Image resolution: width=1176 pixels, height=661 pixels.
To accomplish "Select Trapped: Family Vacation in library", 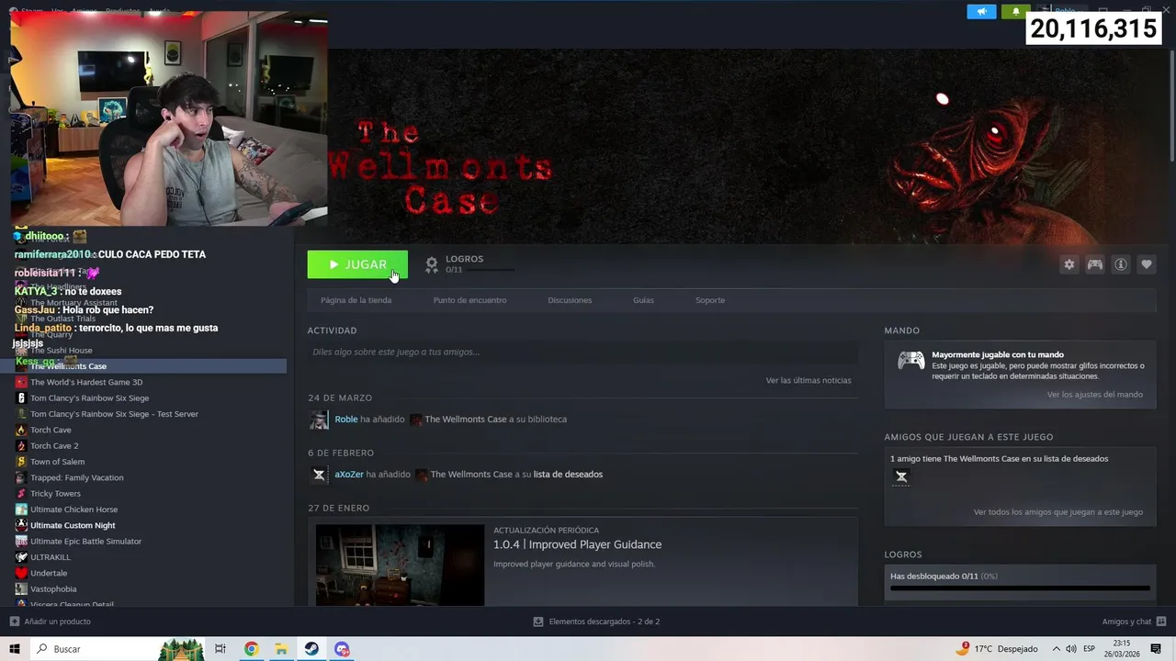I will pyautogui.click(x=76, y=477).
